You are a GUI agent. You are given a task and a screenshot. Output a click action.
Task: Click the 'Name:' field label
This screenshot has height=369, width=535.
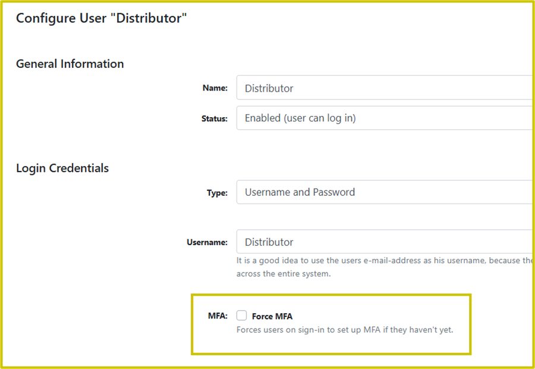(x=215, y=88)
